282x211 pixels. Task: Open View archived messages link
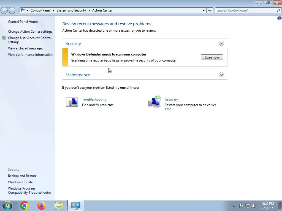pyautogui.click(x=25, y=48)
